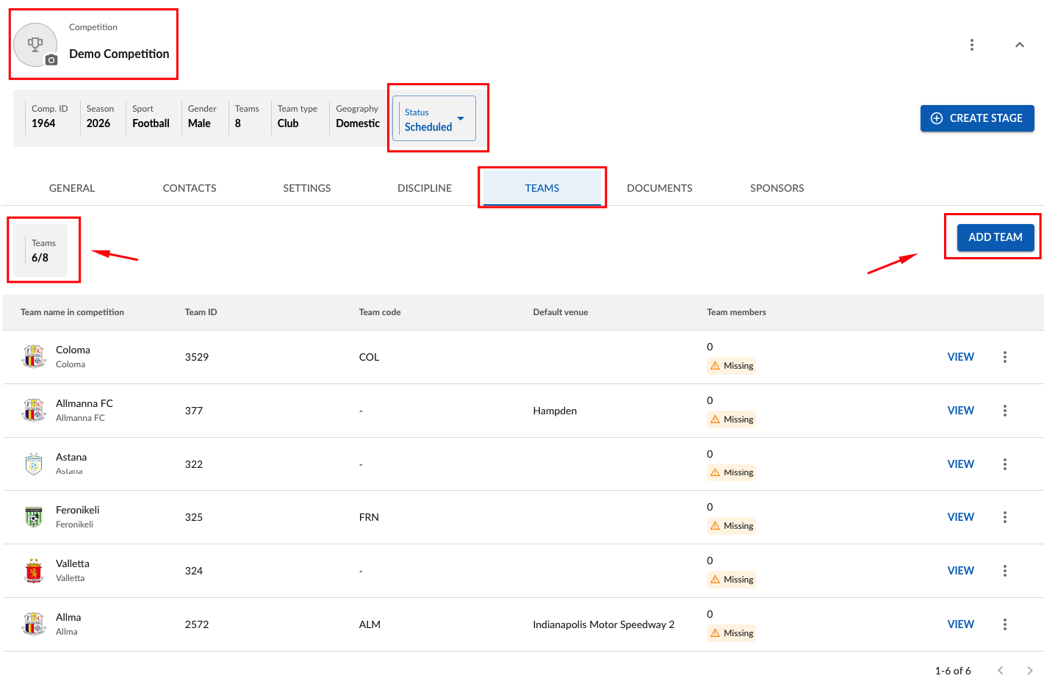Click the Geography Domestic value

[x=358, y=123]
